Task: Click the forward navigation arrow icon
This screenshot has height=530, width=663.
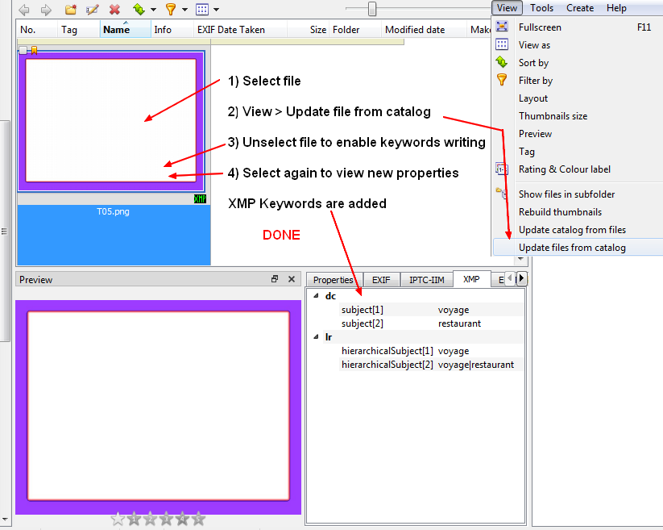Action: pyautogui.click(x=46, y=10)
